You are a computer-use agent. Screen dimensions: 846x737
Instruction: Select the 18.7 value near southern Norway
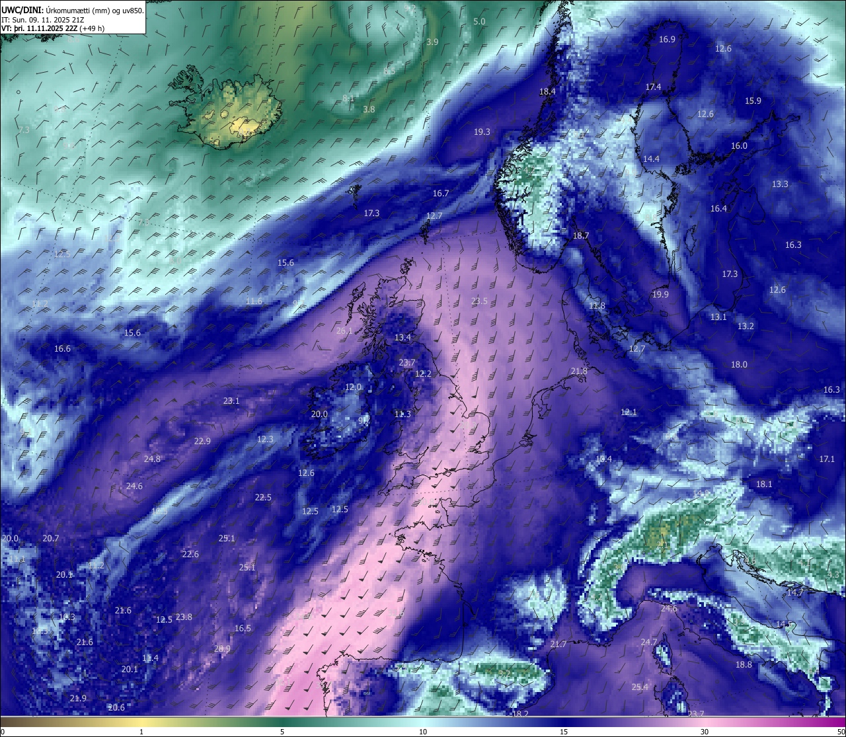point(580,235)
